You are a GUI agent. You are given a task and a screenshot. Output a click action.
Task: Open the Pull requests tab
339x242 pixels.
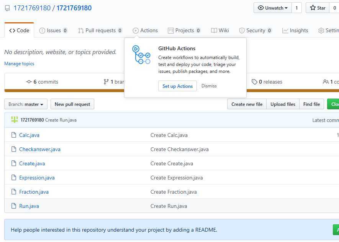pyautogui.click(x=100, y=30)
